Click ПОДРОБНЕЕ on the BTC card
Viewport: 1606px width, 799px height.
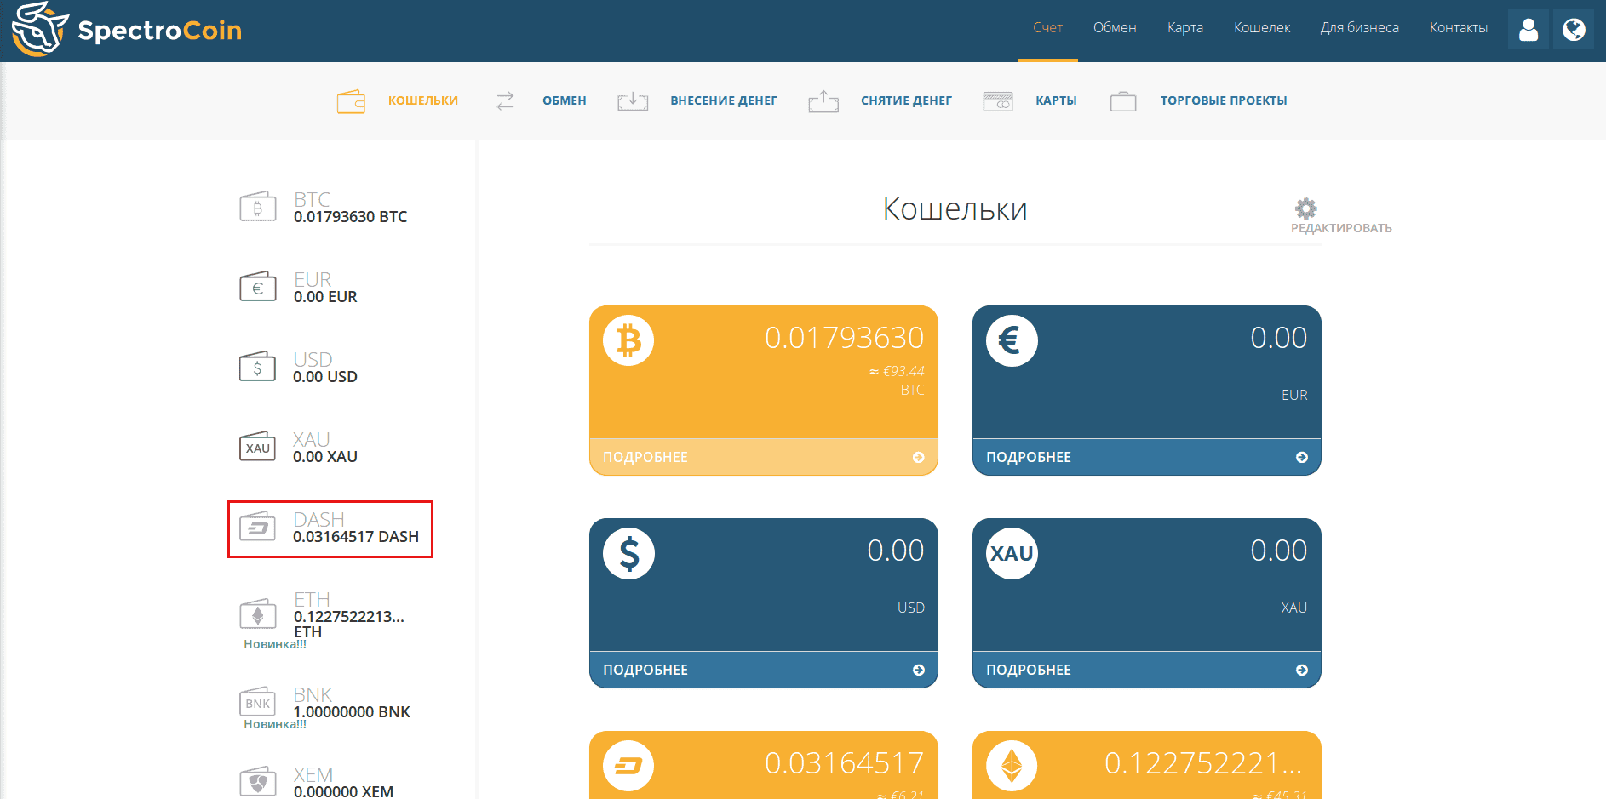tap(645, 457)
